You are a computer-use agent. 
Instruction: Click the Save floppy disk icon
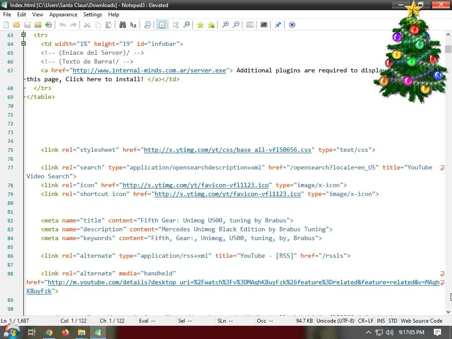pyautogui.click(x=27, y=25)
